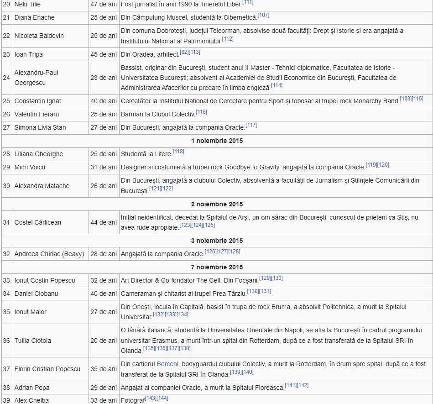
Task: Open citation [119] for Mimi Voicu
Action: pos(371,165)
